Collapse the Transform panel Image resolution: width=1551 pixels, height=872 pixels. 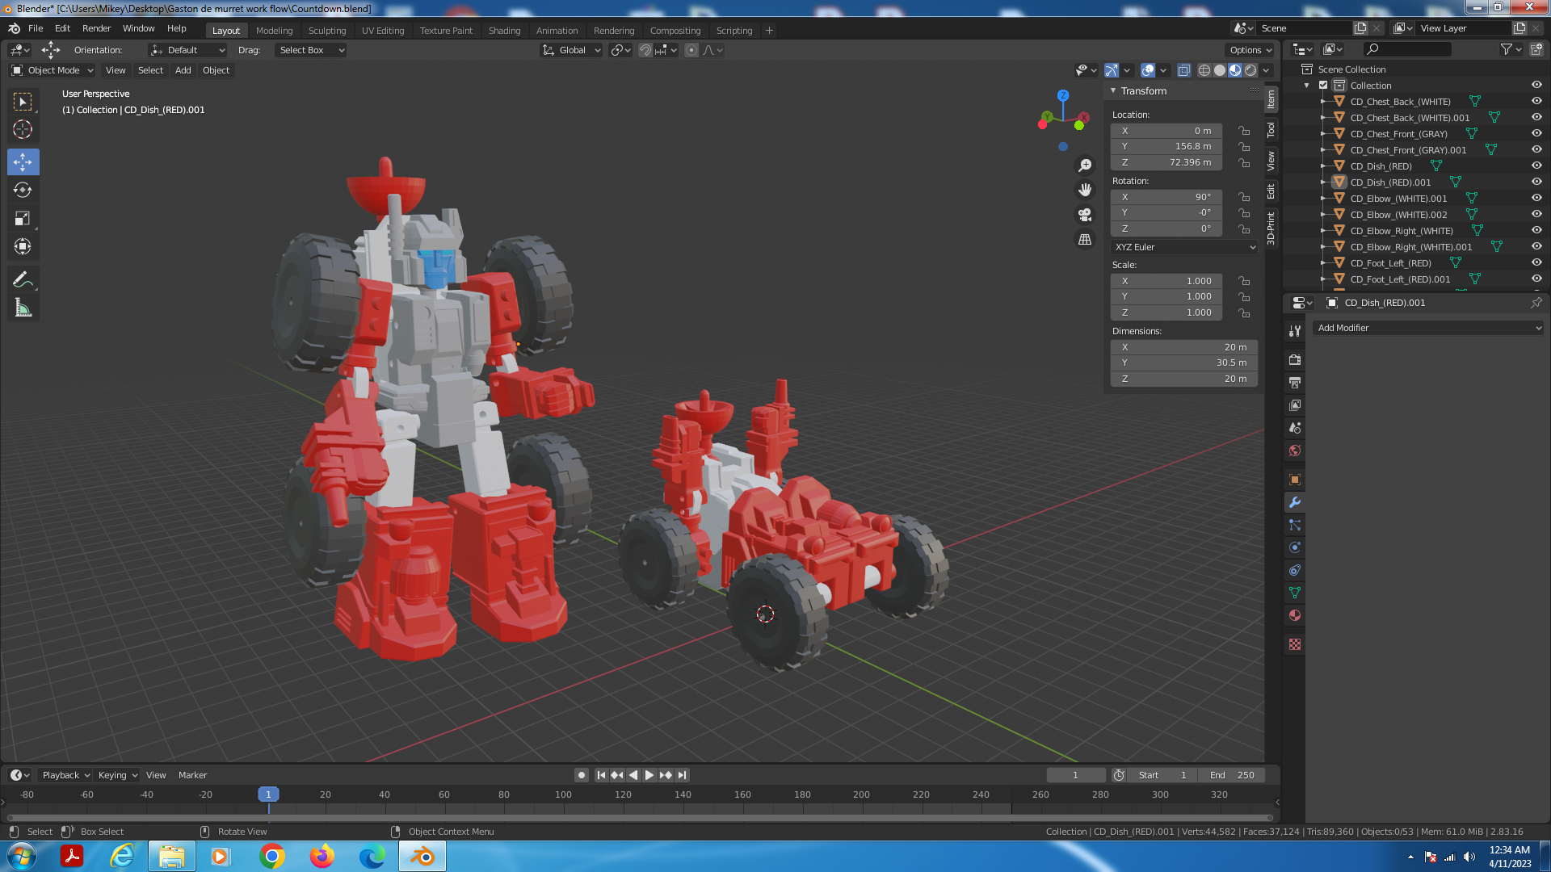tap(1113, 90)
